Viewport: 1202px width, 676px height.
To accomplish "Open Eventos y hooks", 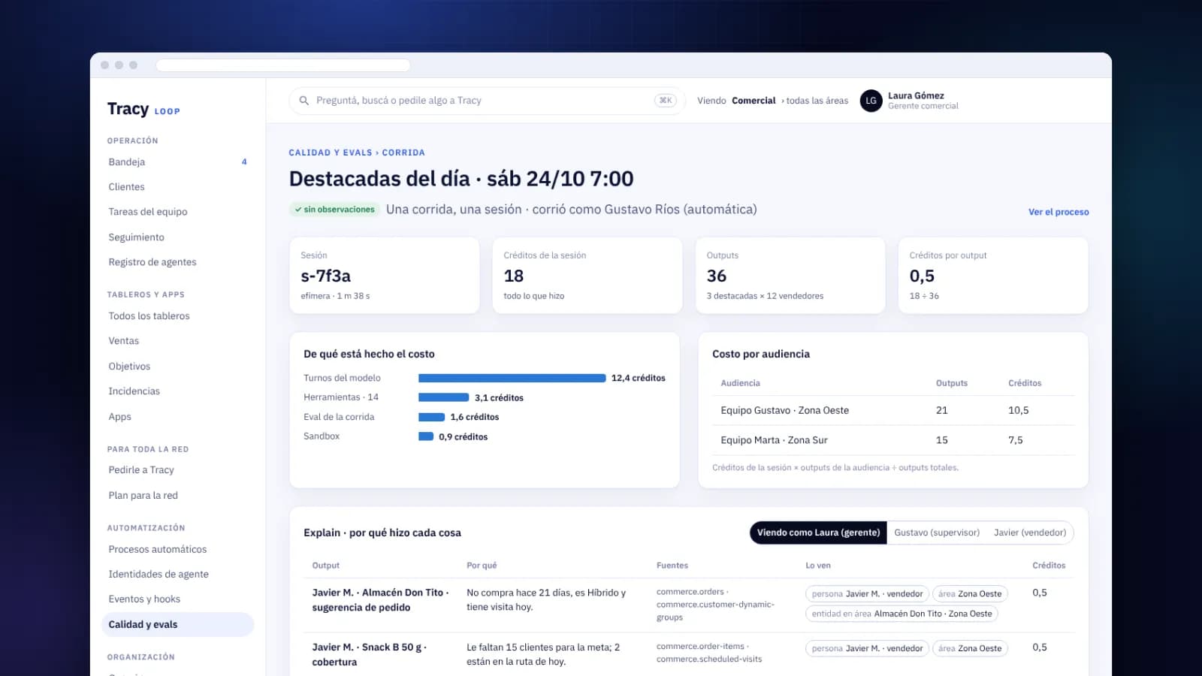I will (177, 599).
